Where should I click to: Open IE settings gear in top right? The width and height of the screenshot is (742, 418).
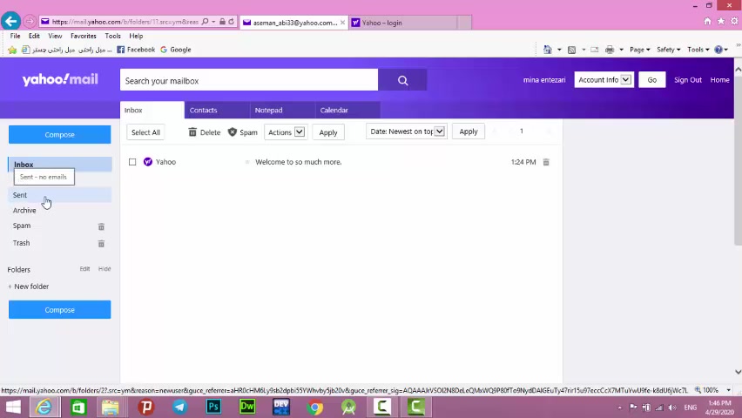point(734,21)
